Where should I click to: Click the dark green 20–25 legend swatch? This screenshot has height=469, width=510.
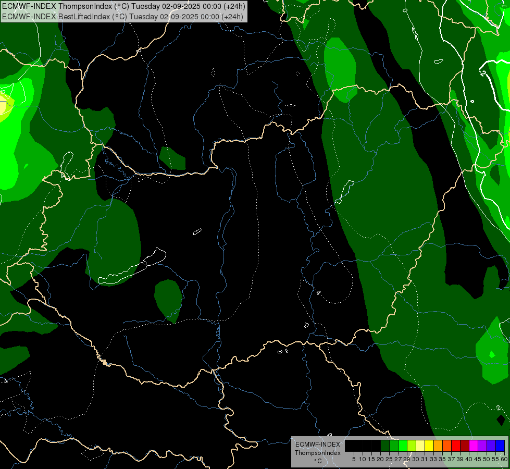tap(385, 446)
